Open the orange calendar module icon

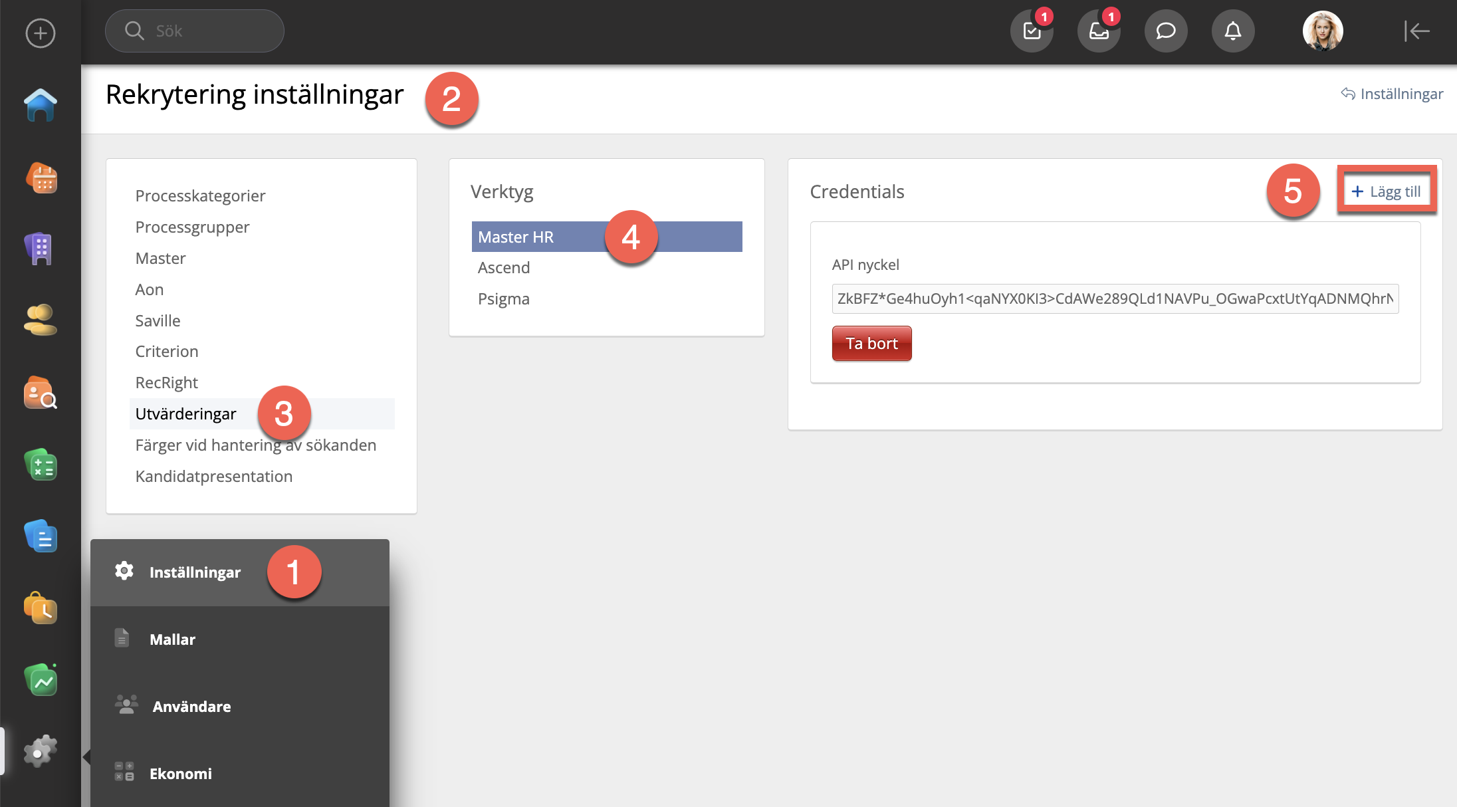coord(41,177)
